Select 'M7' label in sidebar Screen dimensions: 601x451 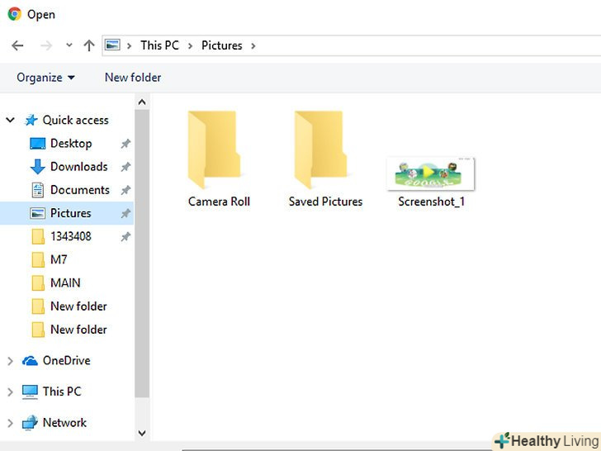coord(59,259)
